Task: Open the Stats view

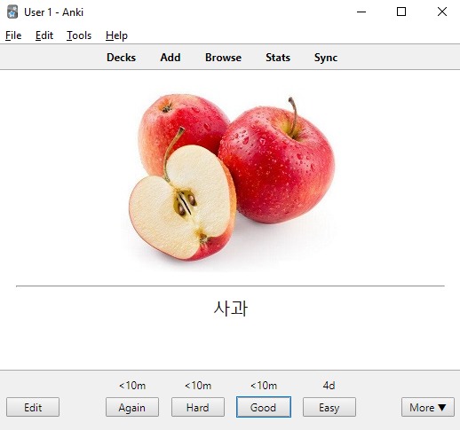Action: pos(278,58)
